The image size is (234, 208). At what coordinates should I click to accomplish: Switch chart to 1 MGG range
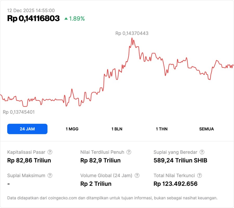pyautogui.click(x=72, y=129)
